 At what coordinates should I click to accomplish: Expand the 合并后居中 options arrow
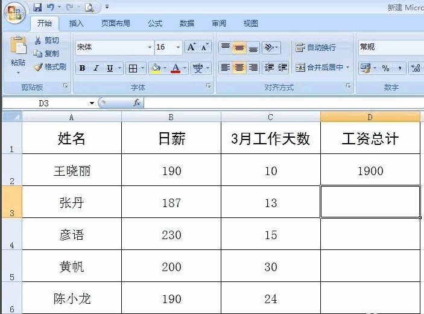pyautogui.click(x=348, y=68)
